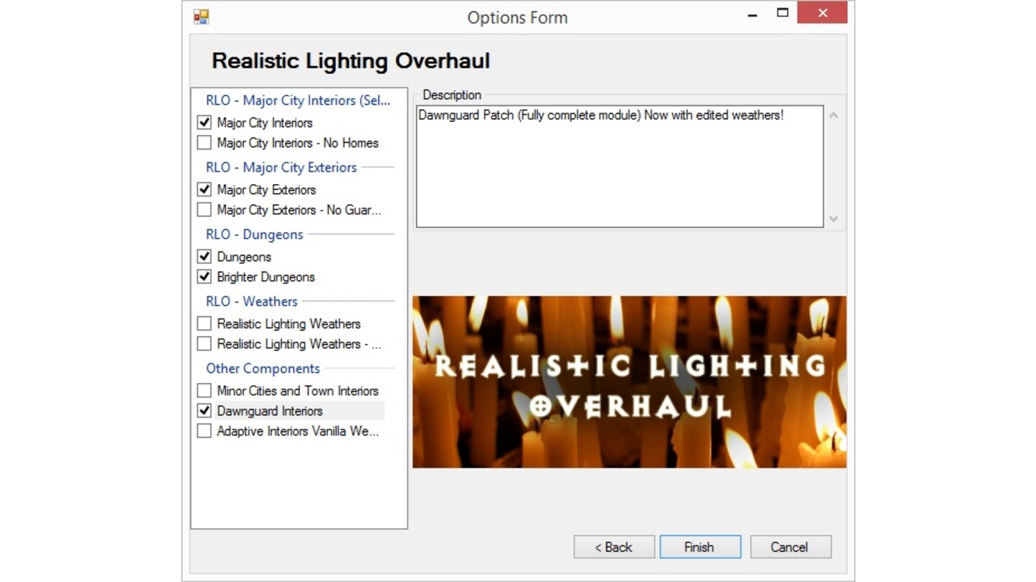Screen dimensions: 1036x582
Task: Click the 'RLO - Major City Exteriors' group header
Action: pyautogui.click(x=281, y=167)
